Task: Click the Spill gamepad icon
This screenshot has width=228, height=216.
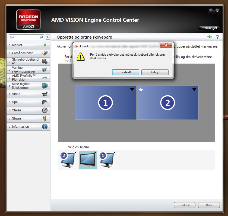Action: [45, 102]
